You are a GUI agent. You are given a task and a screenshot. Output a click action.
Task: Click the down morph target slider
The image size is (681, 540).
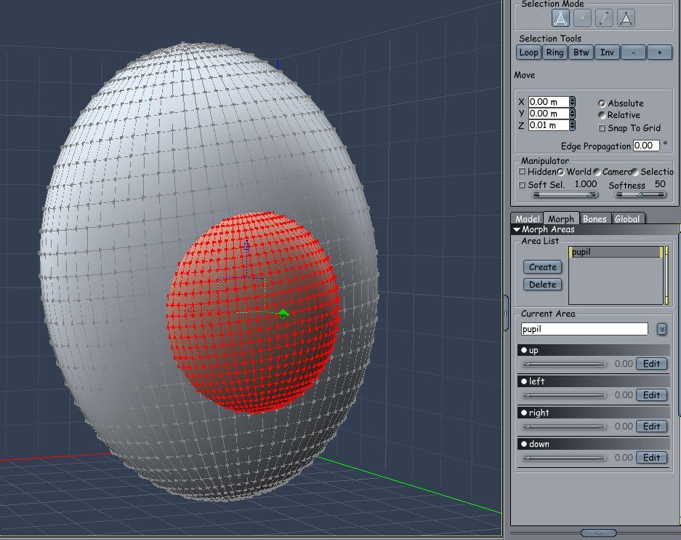[563, 458]
